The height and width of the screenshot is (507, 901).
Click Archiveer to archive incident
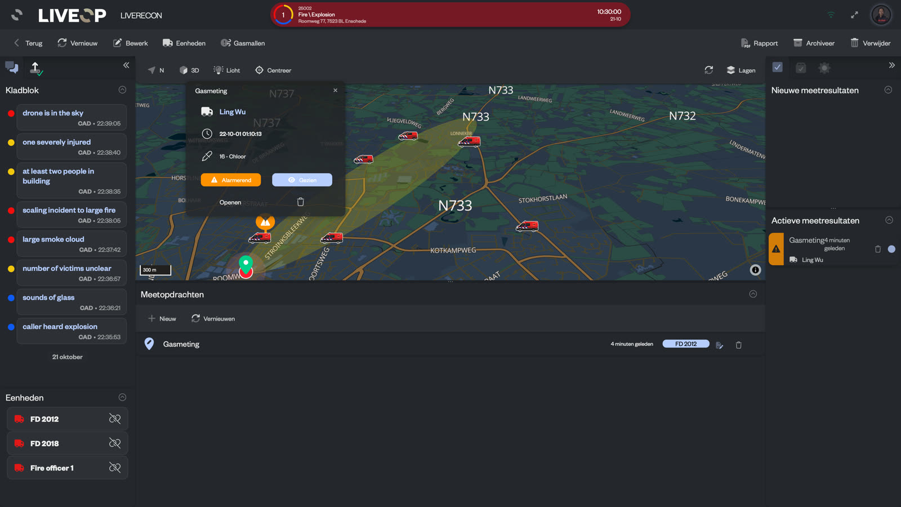(814, 43)
